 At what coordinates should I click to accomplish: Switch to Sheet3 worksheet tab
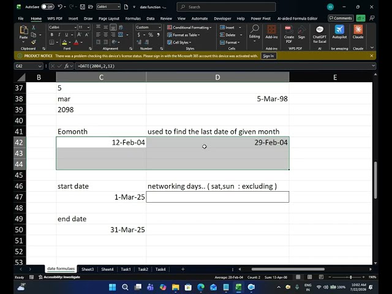pyautogui.click(x=88, y=269)
